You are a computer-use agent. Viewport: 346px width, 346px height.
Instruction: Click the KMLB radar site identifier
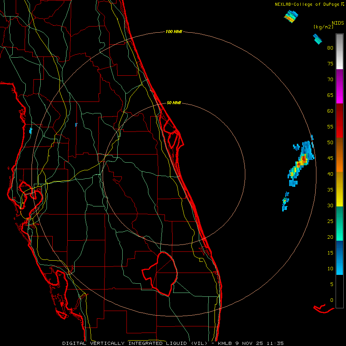[x=225, y=343]
